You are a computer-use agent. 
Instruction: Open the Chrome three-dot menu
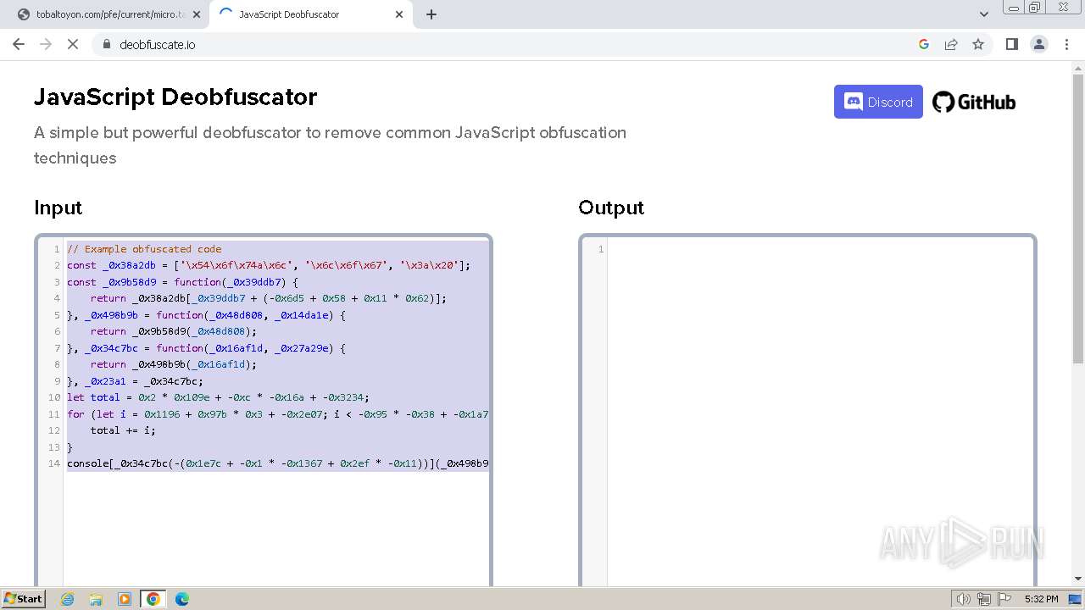pos(1066,44)
